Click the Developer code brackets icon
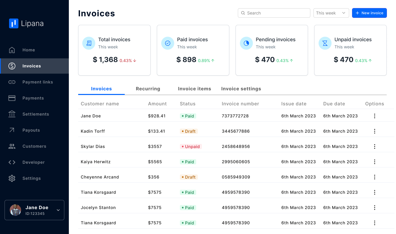This screenshot has height=234, width=396. (12, 162)
